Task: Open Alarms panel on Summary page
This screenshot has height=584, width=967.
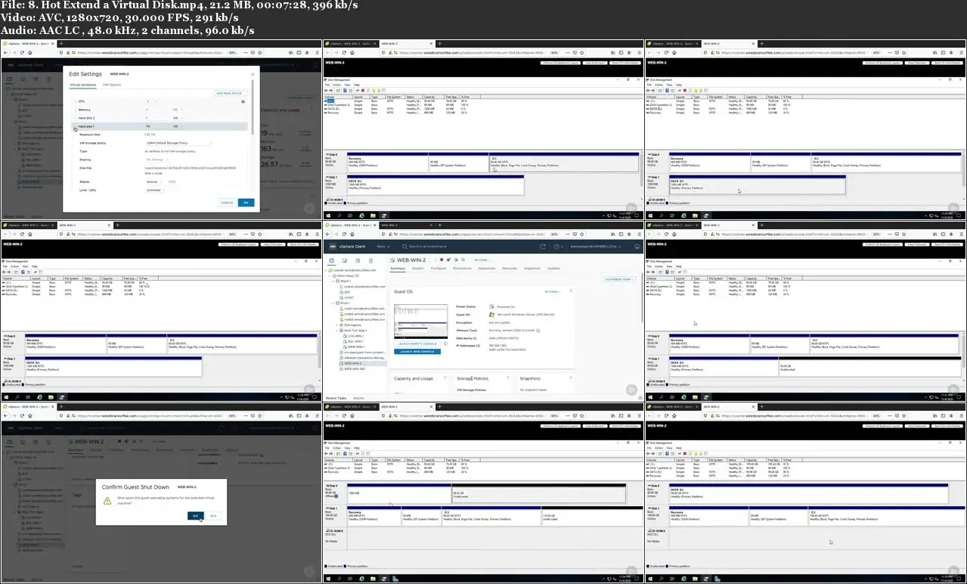Action: 358,398
